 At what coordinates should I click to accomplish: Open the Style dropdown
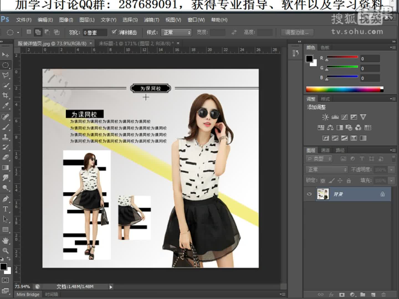pyautogui.click(x=177, y=32)
